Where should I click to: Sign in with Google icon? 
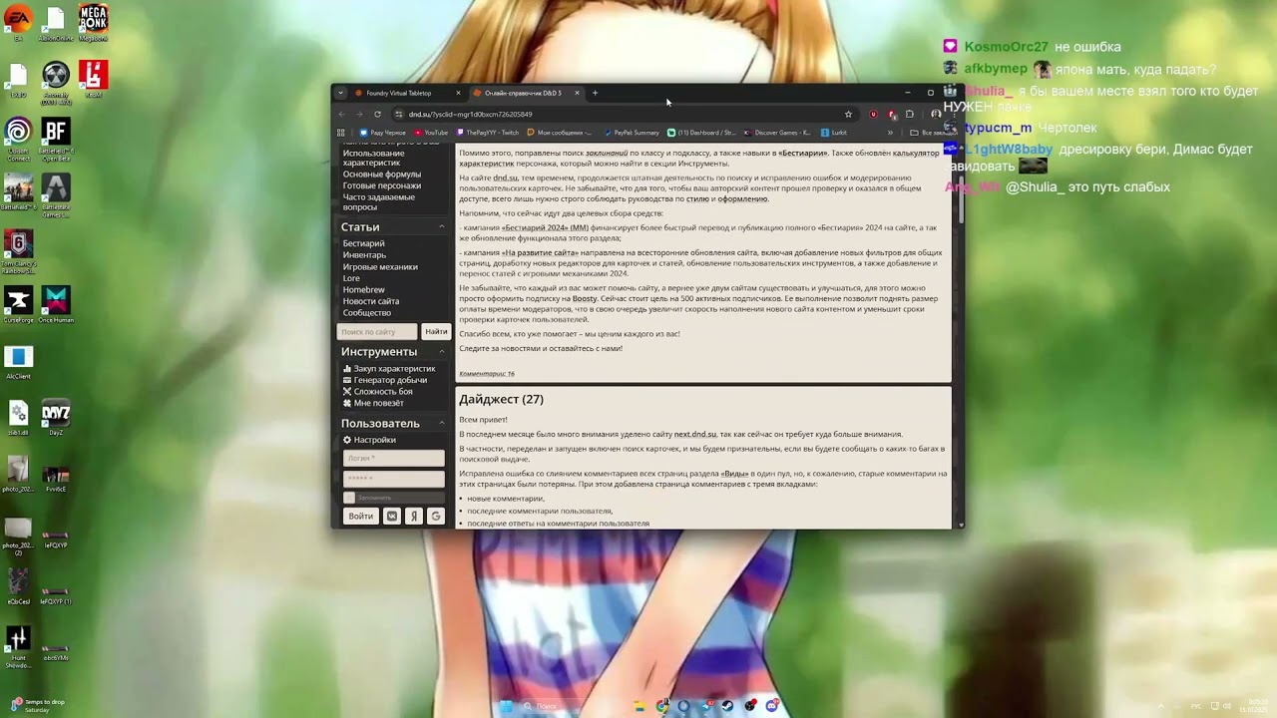[x=435, y=517]
